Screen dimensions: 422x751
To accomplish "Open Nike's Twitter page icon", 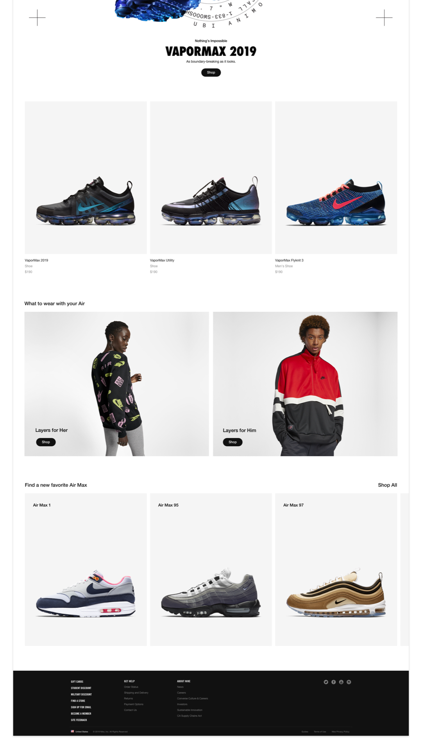I will 326,682.
